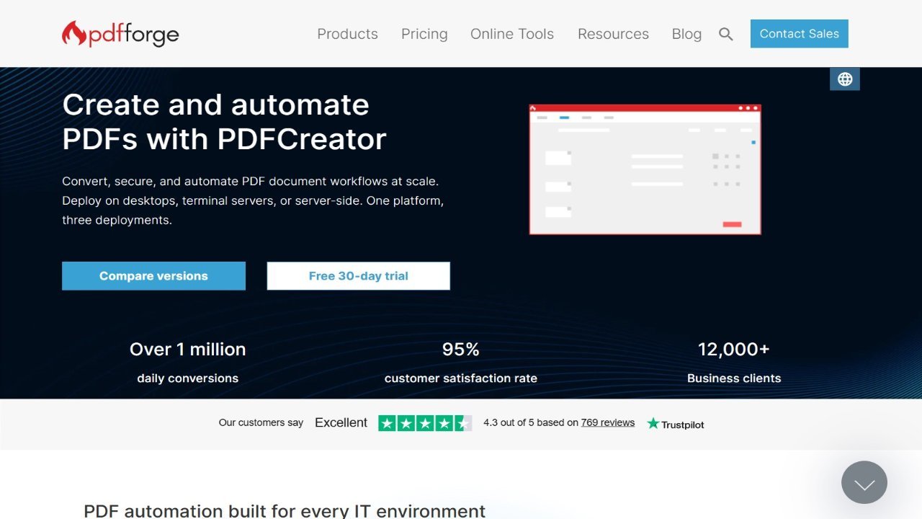Click the 'daily conversions' label

188,378
